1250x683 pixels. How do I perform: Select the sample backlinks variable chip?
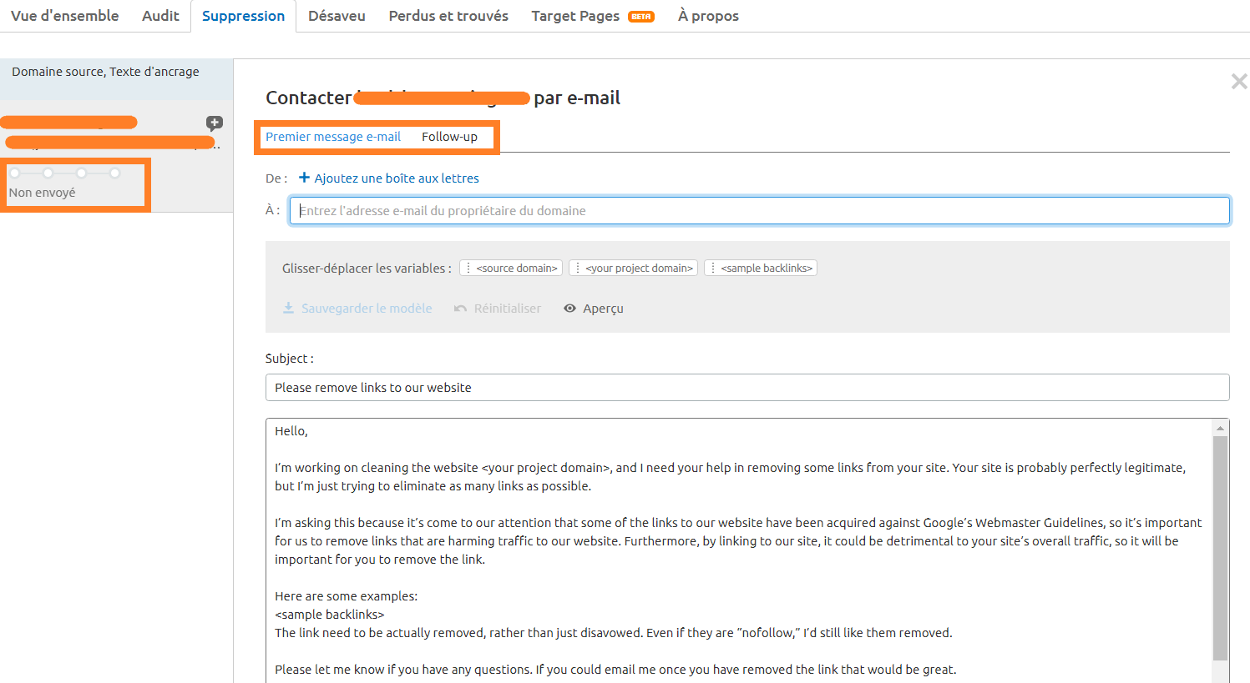761,268
